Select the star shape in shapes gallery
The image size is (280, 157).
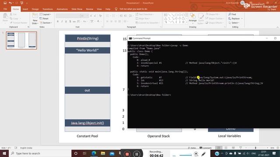point(183,22)
